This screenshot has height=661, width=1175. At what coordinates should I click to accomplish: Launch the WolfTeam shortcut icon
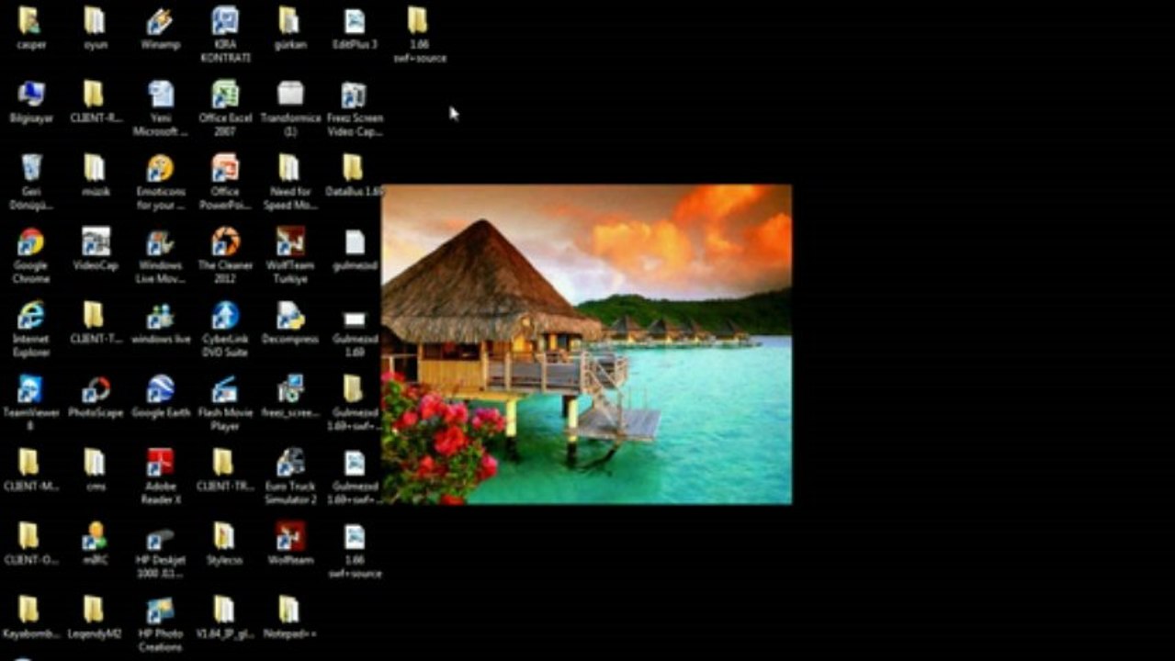(x=289, y=535)
